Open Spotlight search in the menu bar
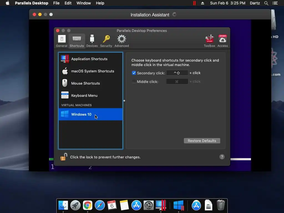The width and height of the screenshot is (284, 213). pos(266,3)
